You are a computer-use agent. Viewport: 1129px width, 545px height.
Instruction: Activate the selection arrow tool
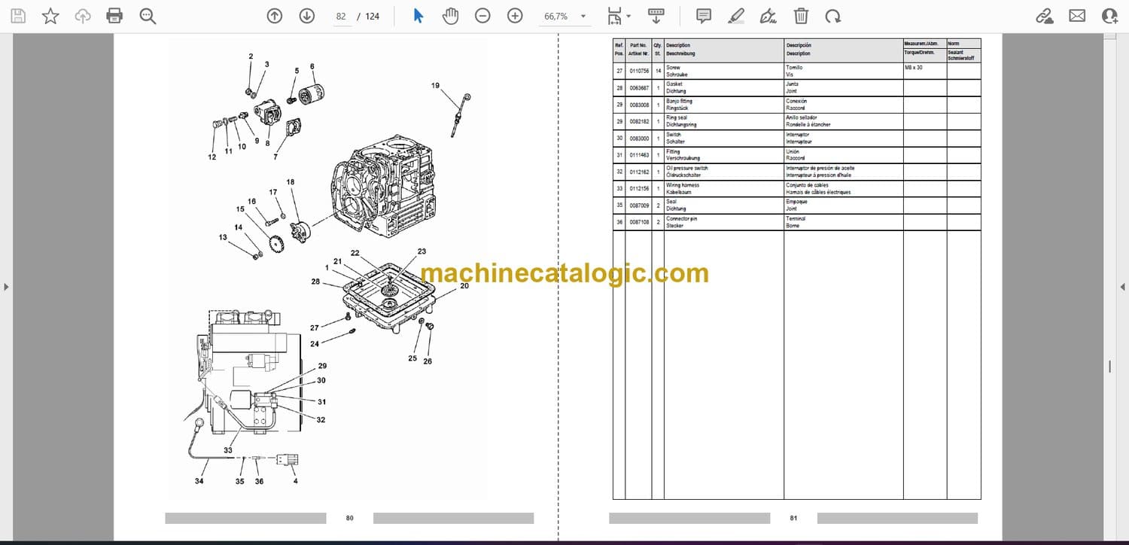pyautogui.click(x=418, y=16)
